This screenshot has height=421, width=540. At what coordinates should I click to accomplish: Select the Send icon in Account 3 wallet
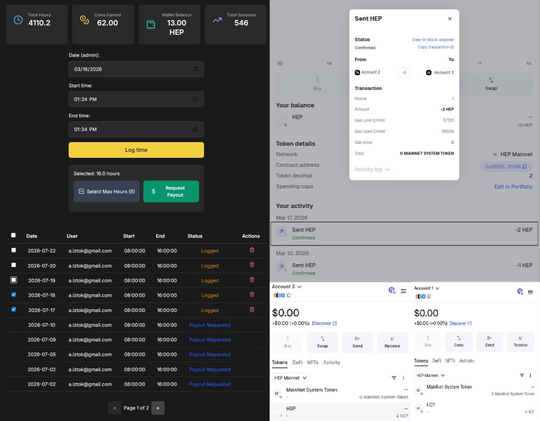coord(357,342)
